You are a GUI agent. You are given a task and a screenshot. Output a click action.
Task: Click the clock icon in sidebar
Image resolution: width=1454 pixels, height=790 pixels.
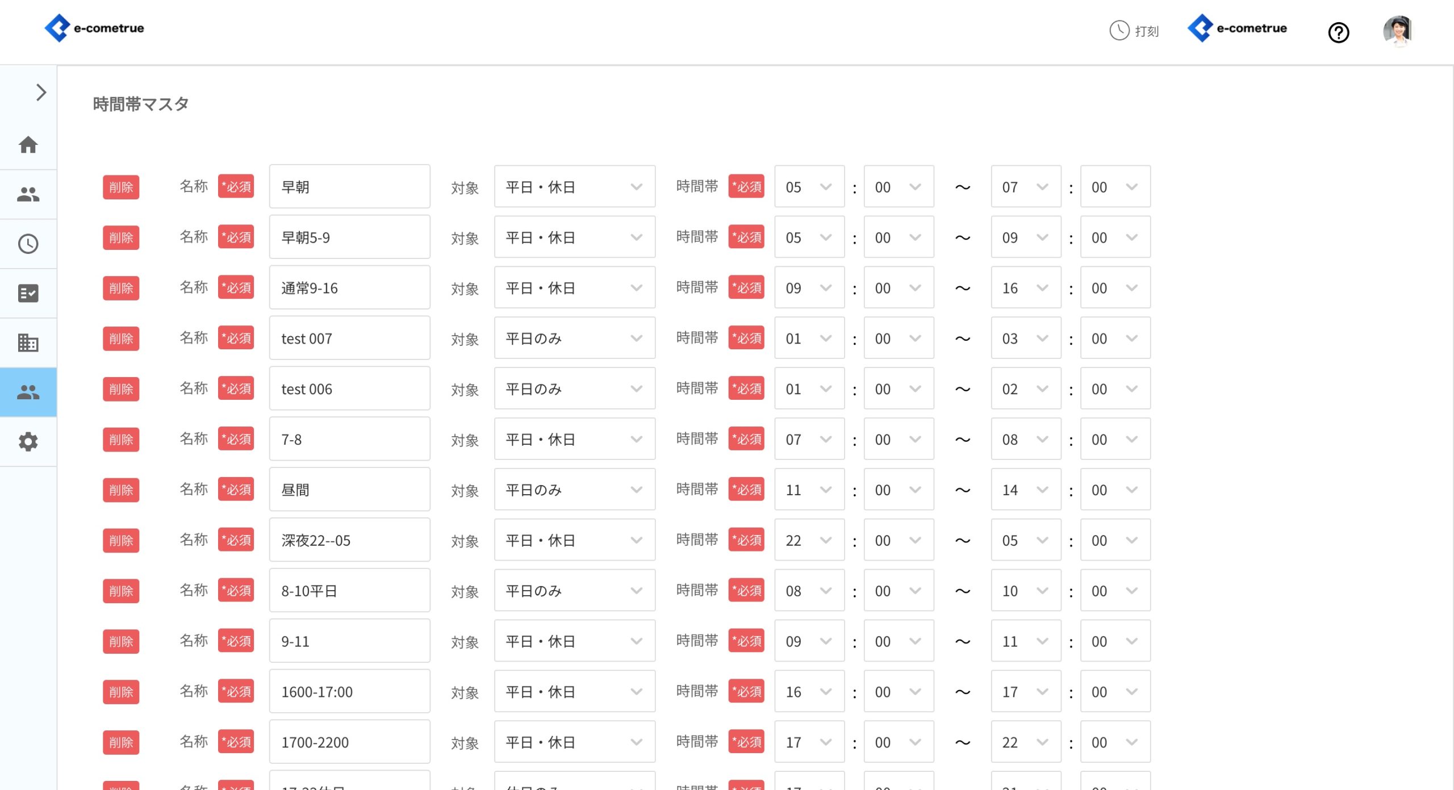point(28,244)
